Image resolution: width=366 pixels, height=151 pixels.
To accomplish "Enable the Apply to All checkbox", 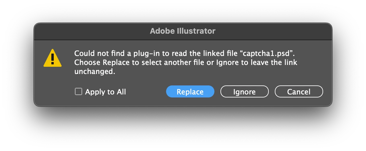I will tap(79, 91).
